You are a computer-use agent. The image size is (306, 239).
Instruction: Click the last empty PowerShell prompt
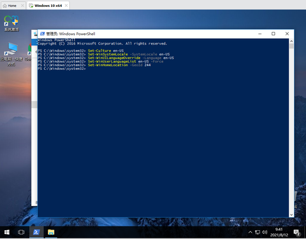(62, 69)
